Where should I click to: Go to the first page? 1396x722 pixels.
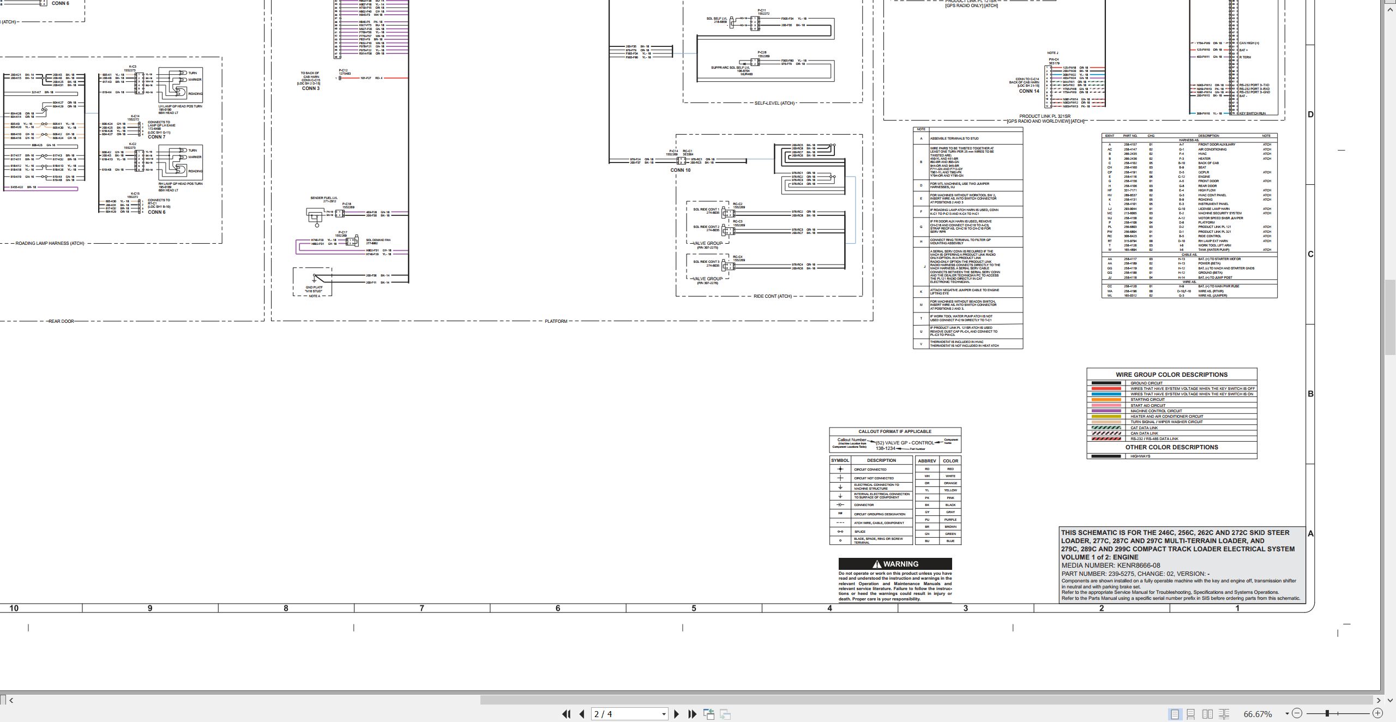[566, 714]
